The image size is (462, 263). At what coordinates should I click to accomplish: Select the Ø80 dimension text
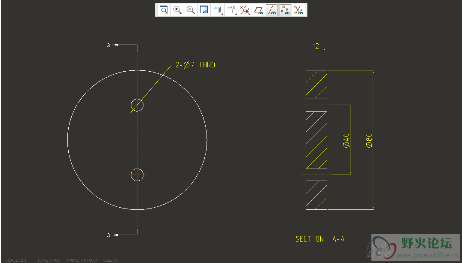(369, 140)
